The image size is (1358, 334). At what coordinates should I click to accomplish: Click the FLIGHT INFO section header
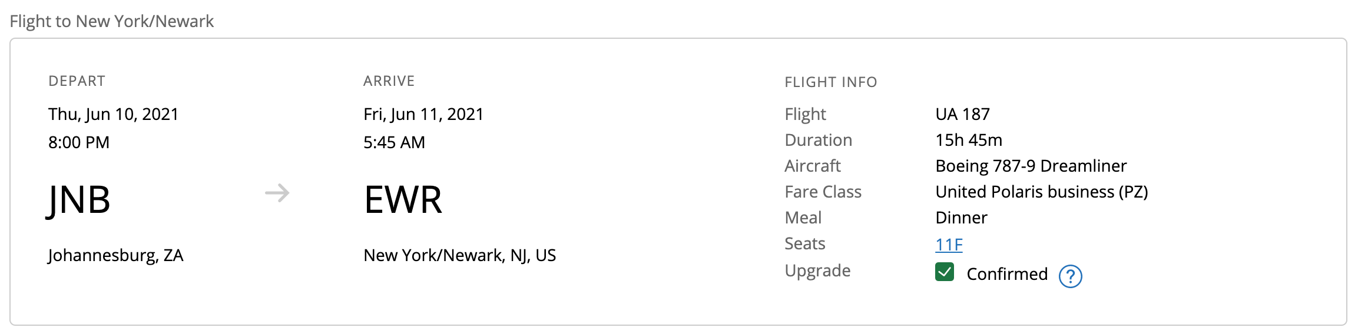(x=830, y=82)
